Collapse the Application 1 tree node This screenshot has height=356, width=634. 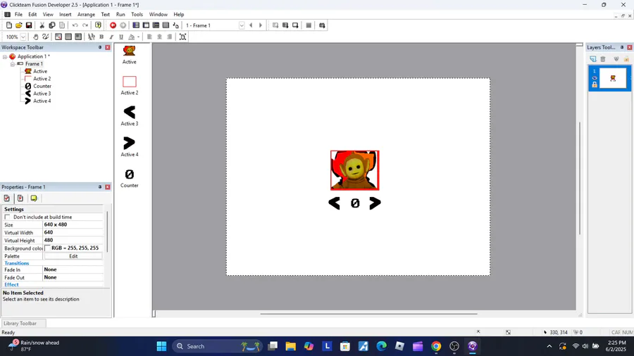(5, 56)
